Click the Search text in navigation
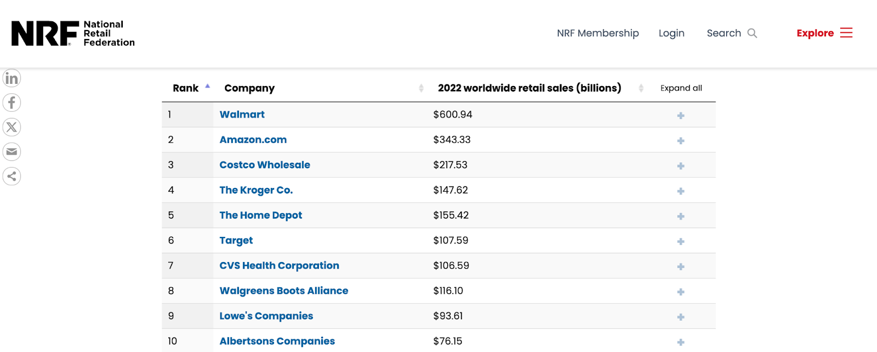This screenshot has width=877, height=352. [724, 33]
